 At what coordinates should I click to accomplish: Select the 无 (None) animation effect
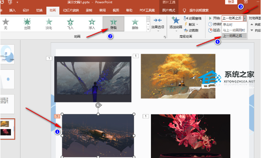[6, 24]
